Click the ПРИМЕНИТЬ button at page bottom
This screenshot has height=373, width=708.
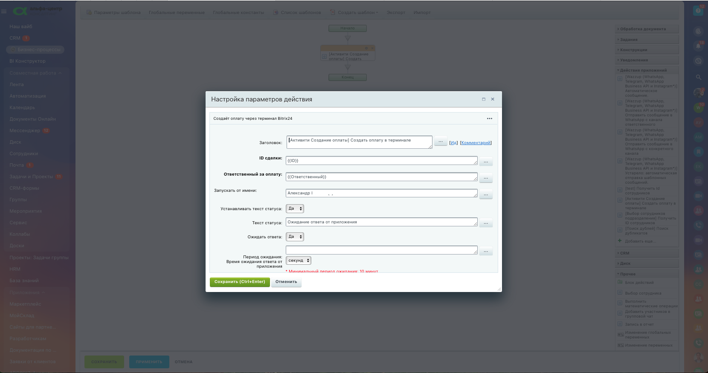click(149, 362)
